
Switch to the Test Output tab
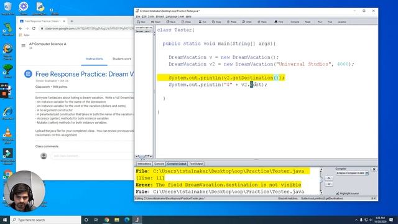click(196, 164)
